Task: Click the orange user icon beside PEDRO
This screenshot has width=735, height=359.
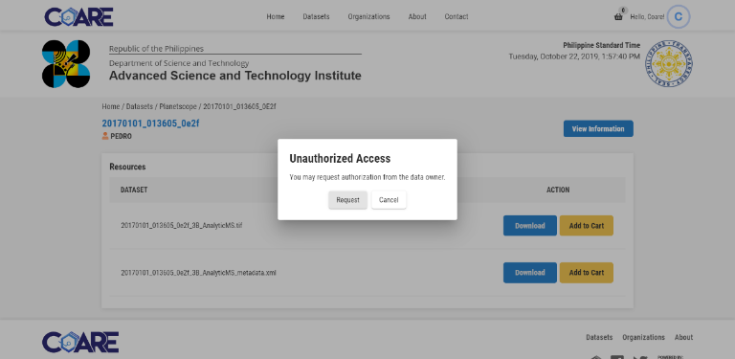Action: coord(105,136)
